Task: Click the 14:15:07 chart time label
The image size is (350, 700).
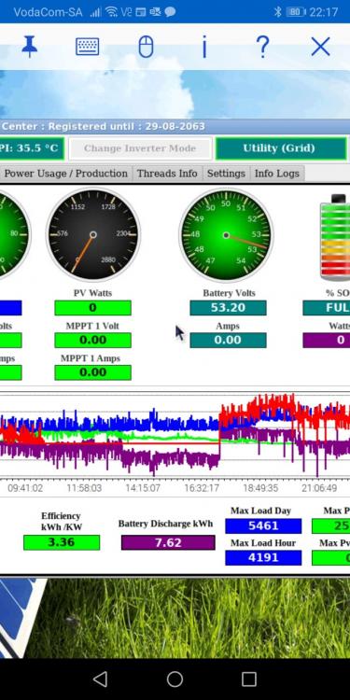Action: click(x=143, y=488)
